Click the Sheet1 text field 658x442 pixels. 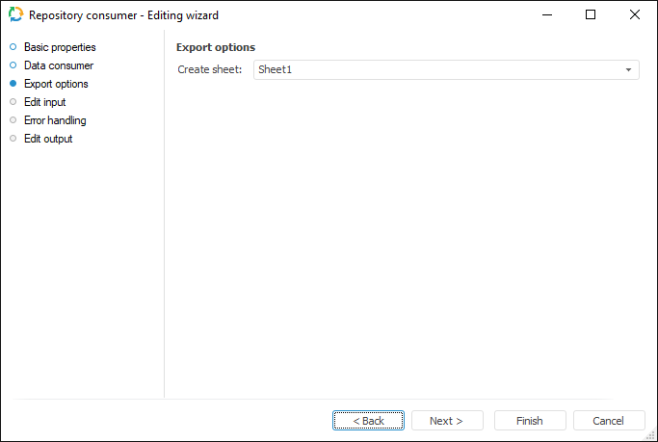pyautogui.click(x=434, y=70)
